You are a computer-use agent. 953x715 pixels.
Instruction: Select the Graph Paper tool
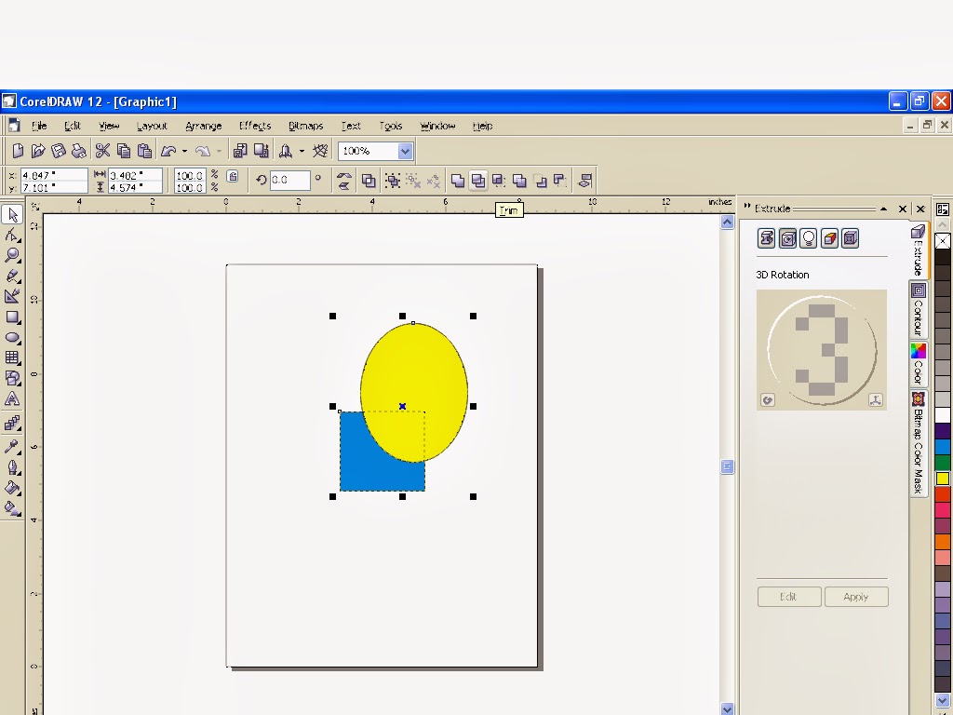(12, 357)
